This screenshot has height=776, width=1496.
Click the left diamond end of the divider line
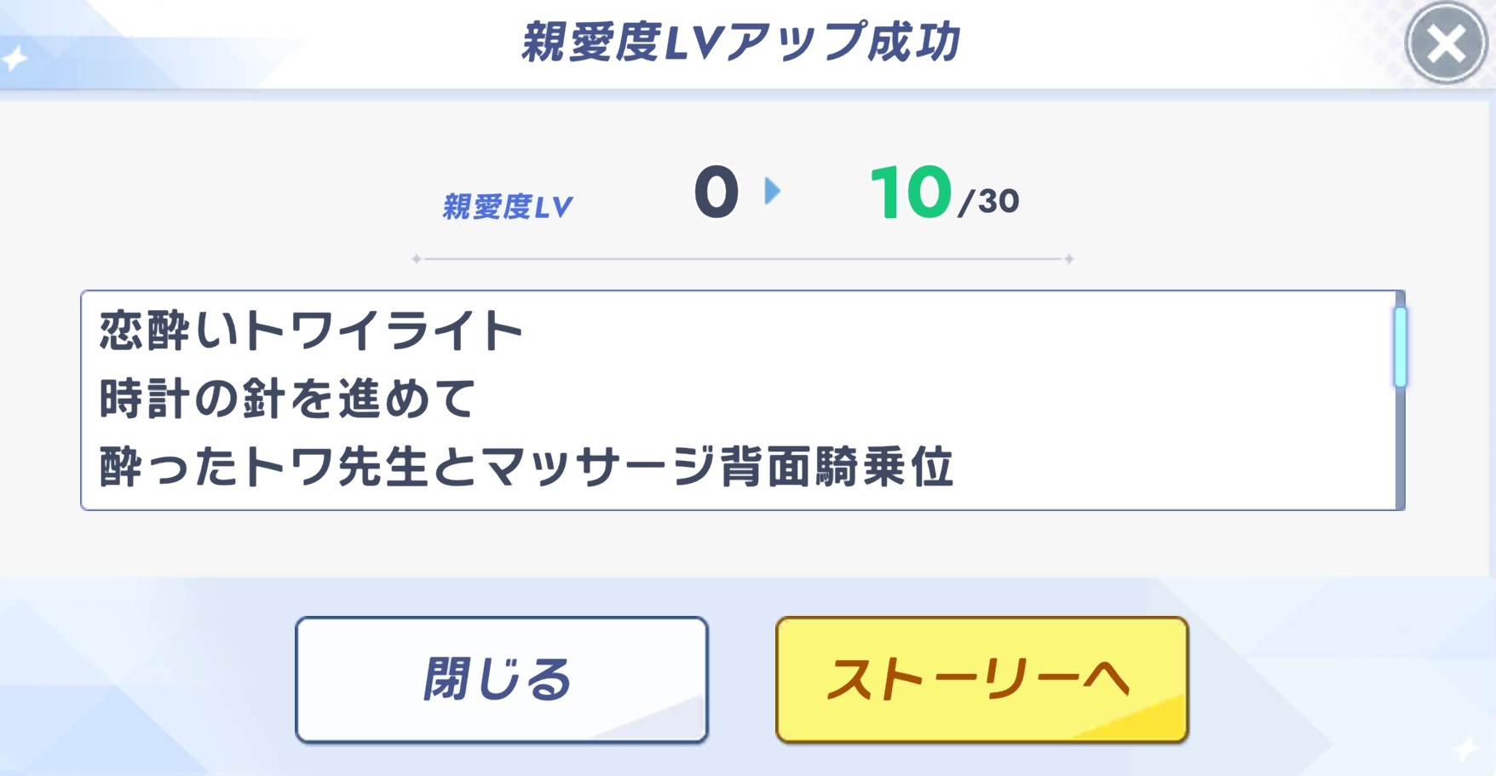pyautogui.click(x=417, y=259)
